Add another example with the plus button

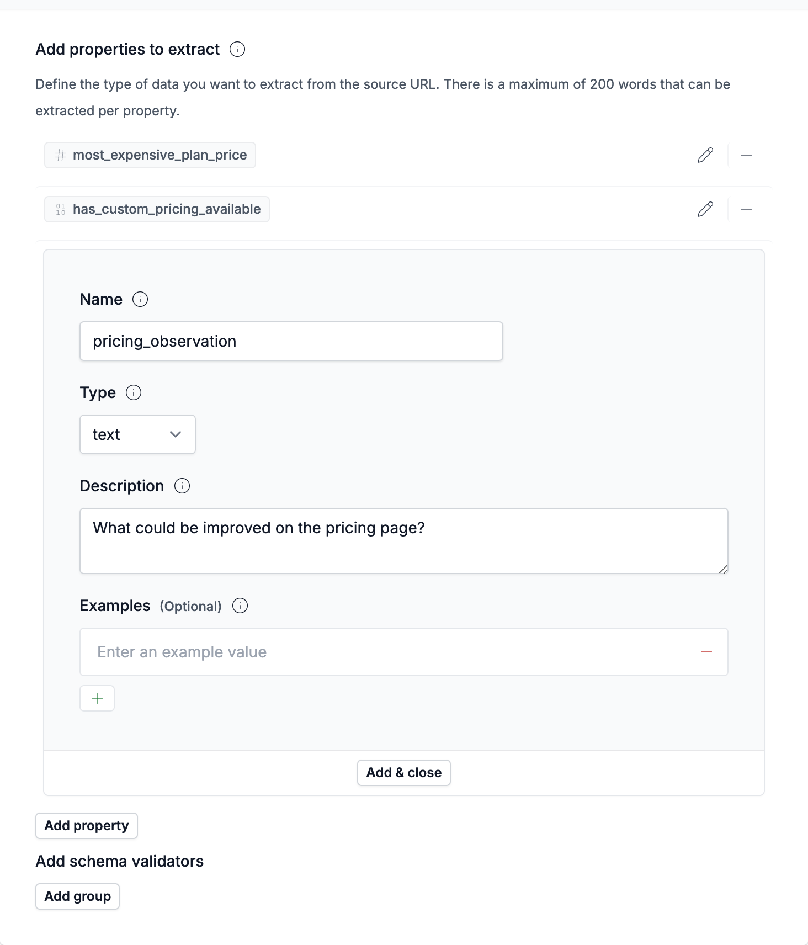click(x=97, y=698)
